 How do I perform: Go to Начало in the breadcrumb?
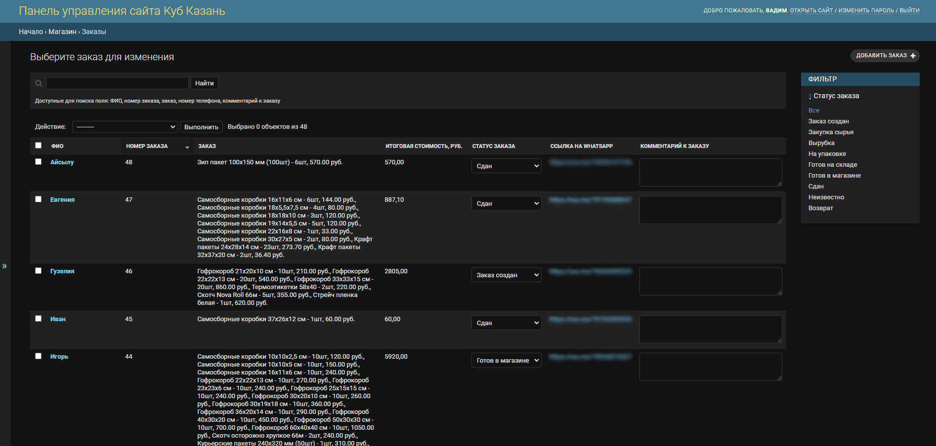[x=31, y=32]
